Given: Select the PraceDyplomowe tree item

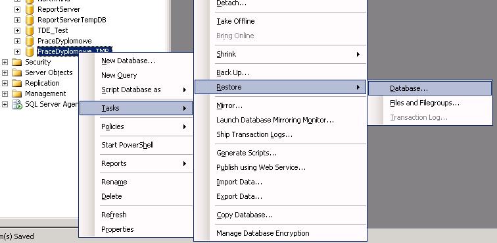Looking at the screenshot, I should [x=64, y=41].
